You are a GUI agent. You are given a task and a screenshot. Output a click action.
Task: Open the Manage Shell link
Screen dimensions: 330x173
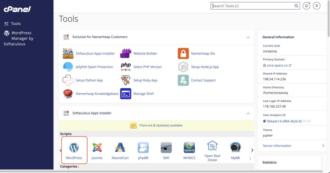(x=143, y=94)
